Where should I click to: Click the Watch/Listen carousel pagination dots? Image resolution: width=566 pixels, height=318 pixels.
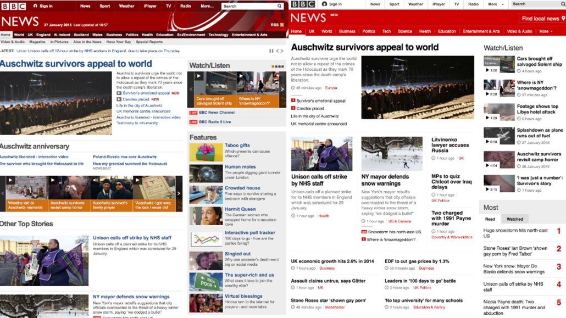pos(278,66)
